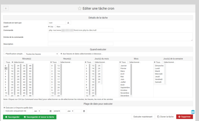Click Sauvegarder et lancer la tâche
Image resolution: width=199 pixels, height=121 pixels.
(x=39, y=117)
